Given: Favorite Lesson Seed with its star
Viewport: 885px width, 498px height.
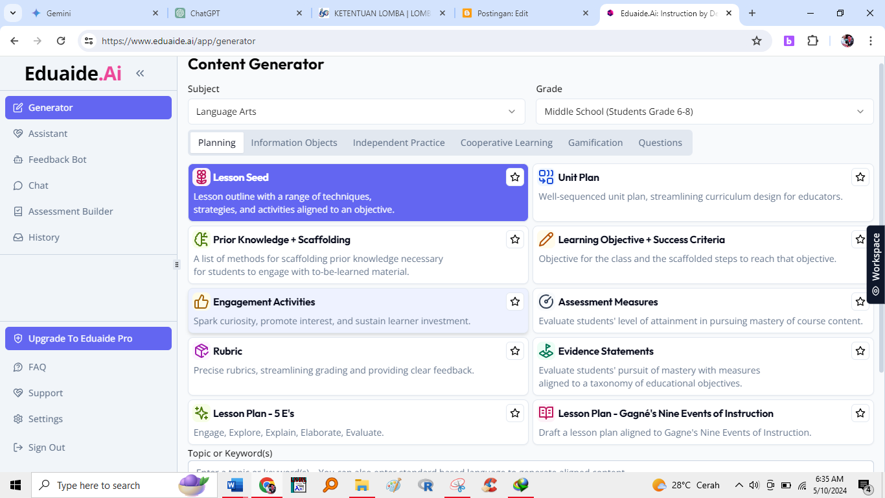Looking at the screenshot, I should click(x=515, y=177).
